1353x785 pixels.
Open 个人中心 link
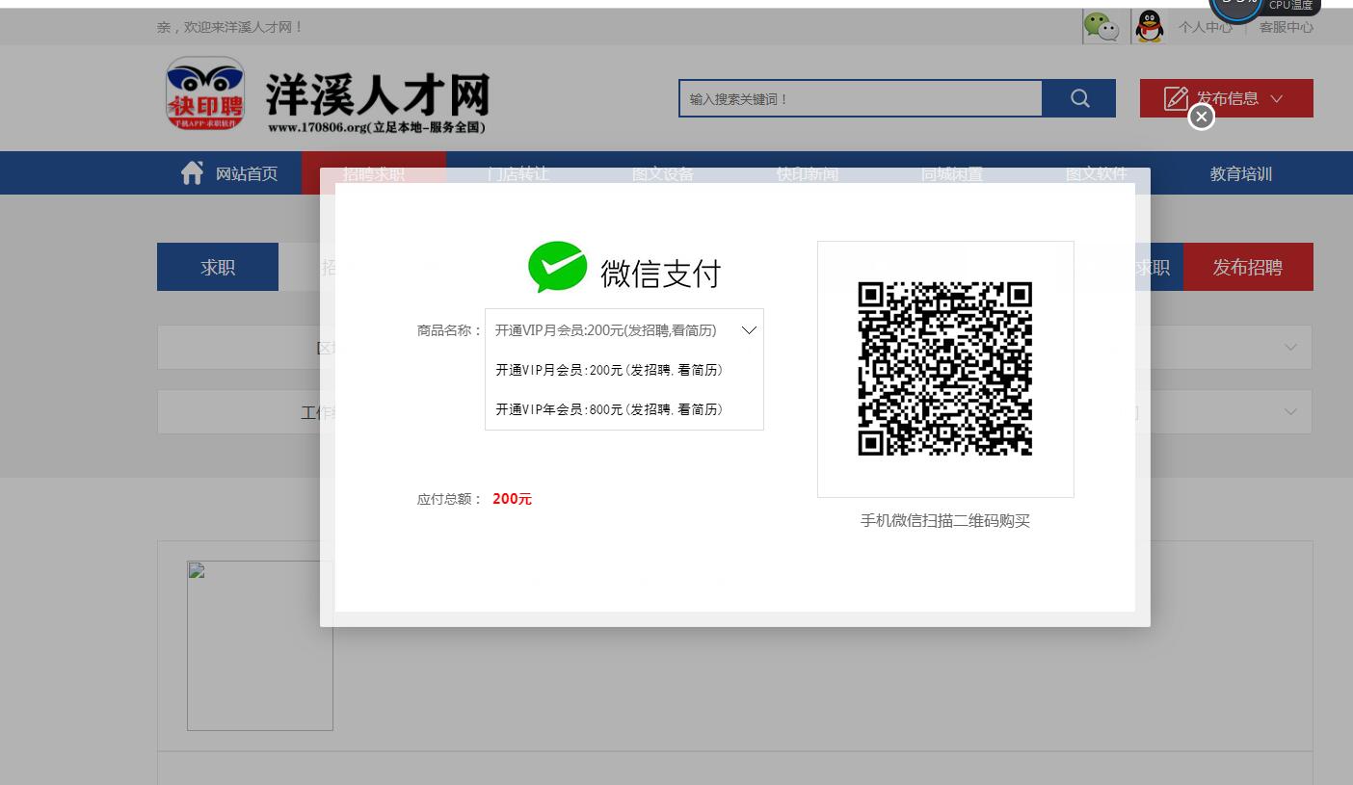coord(1205,27)
